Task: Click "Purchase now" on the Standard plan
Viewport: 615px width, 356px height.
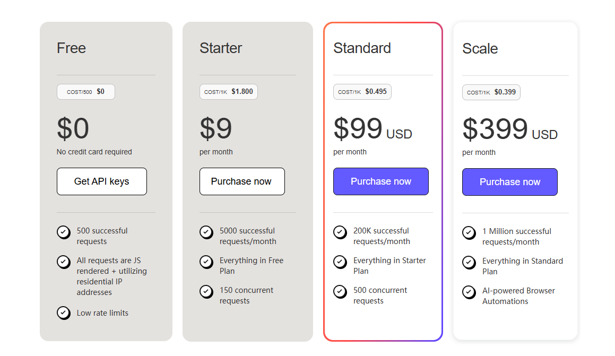Action: 380,181
